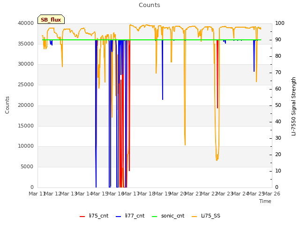Toggle li75_cnt series in legend
Viewport: 300px width, 225px height.
[x=94, y=216]
